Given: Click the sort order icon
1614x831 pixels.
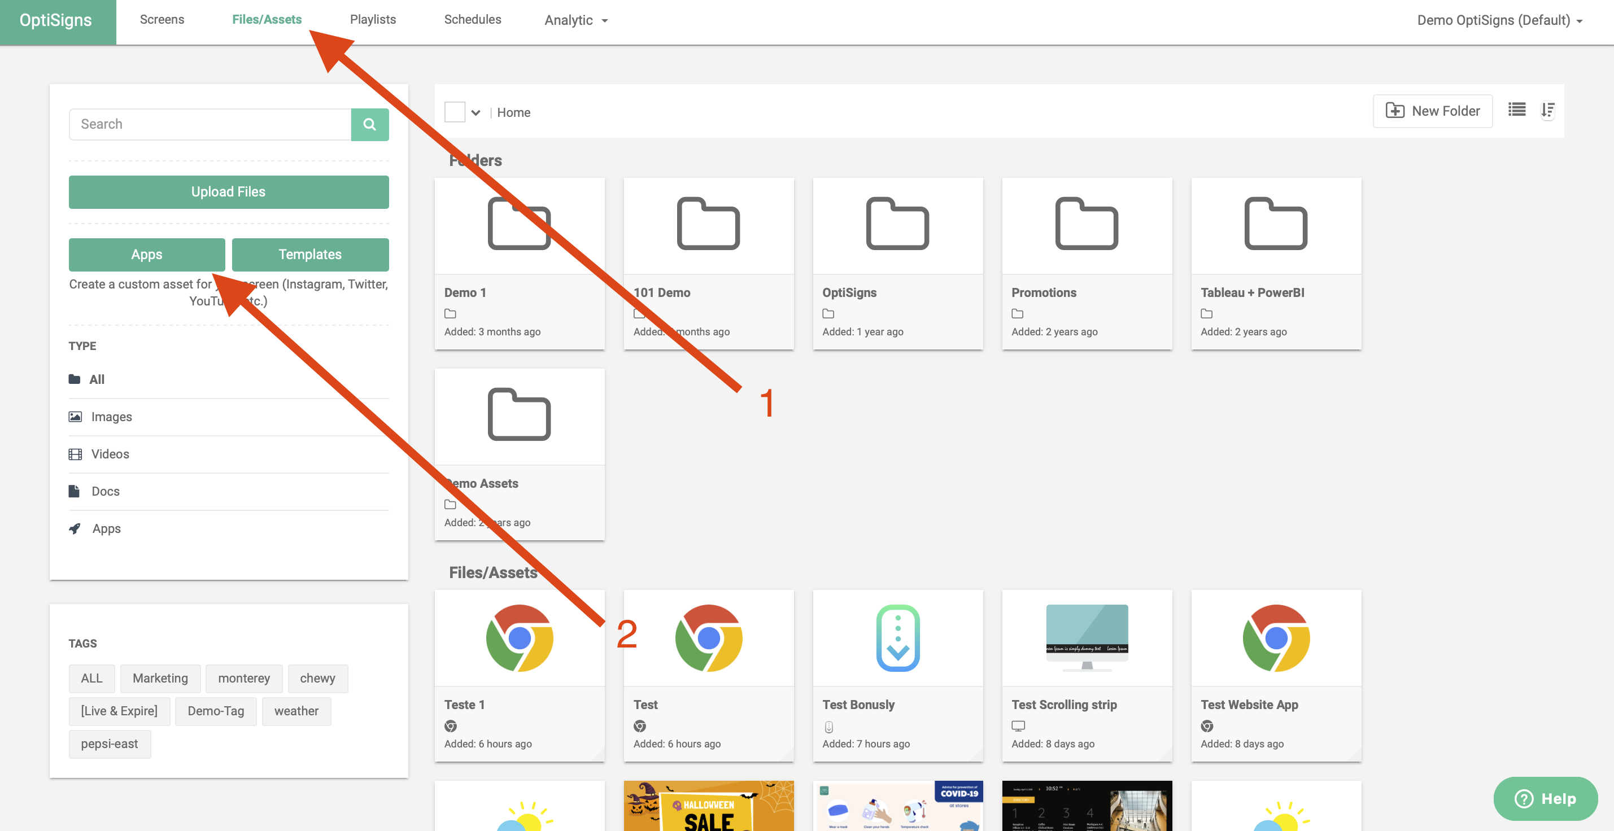Looking at the screenshot, I should pos(1547,110).
